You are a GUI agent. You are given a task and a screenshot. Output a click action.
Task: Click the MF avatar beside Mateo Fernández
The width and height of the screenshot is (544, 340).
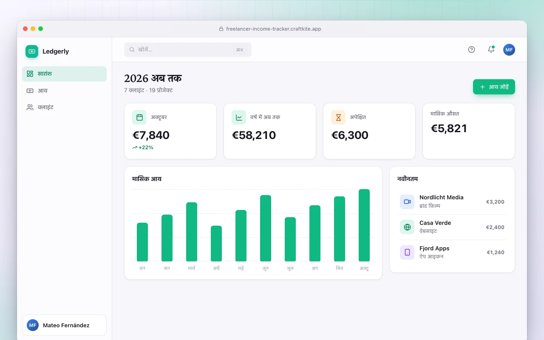[x=33, y=325]
